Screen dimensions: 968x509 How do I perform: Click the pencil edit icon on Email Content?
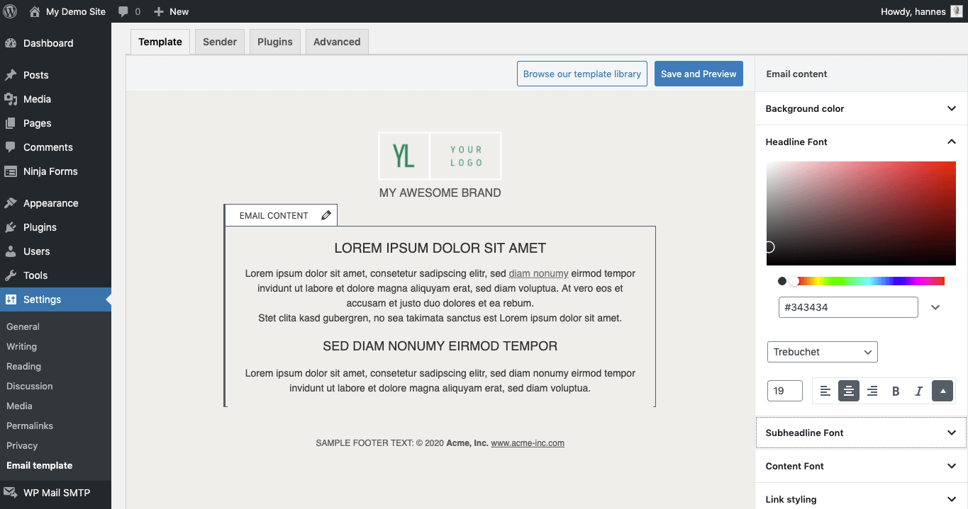[326, 215]
